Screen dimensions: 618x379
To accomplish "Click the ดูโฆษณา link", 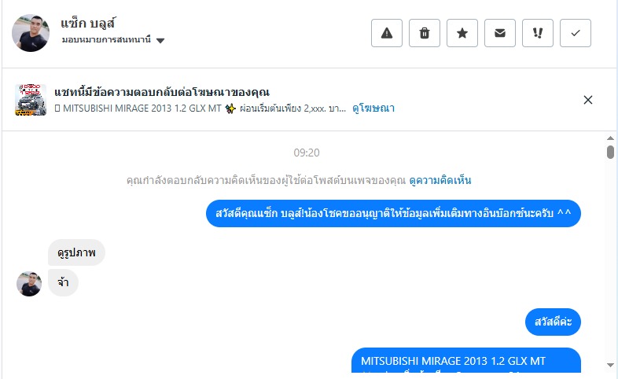I will [373, 108].
